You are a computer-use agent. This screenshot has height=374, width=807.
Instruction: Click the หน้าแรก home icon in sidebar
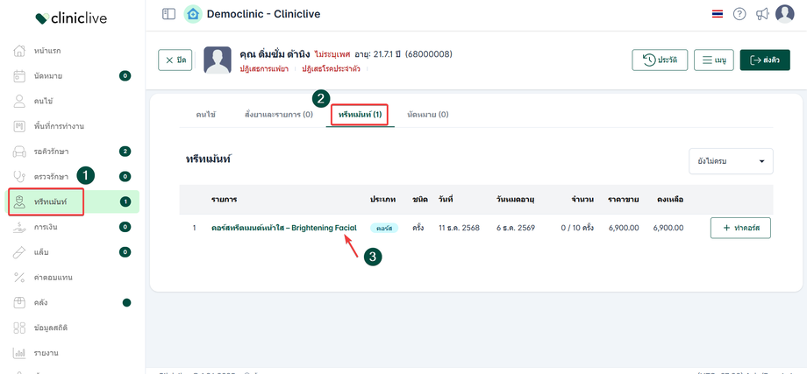click(19, 50)
